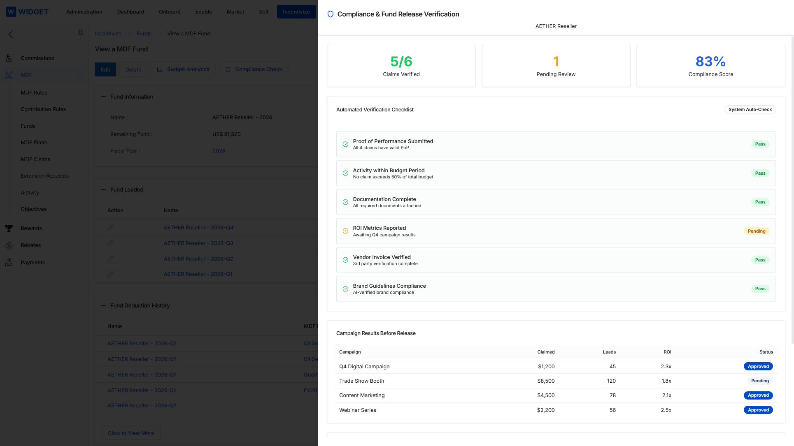
Task: Click the Delete button
Action: coord(133,70)
